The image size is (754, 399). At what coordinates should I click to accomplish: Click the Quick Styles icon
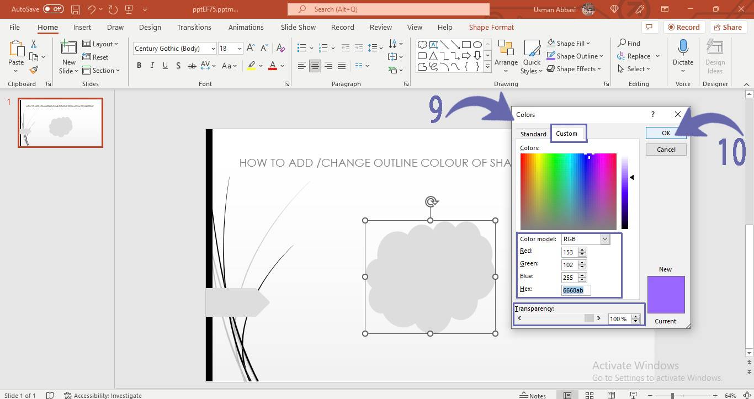[x=532, y=49]
